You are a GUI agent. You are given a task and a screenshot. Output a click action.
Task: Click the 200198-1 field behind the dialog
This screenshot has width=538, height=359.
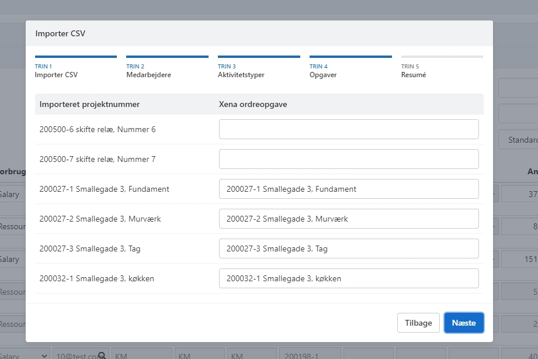(308, 354)
